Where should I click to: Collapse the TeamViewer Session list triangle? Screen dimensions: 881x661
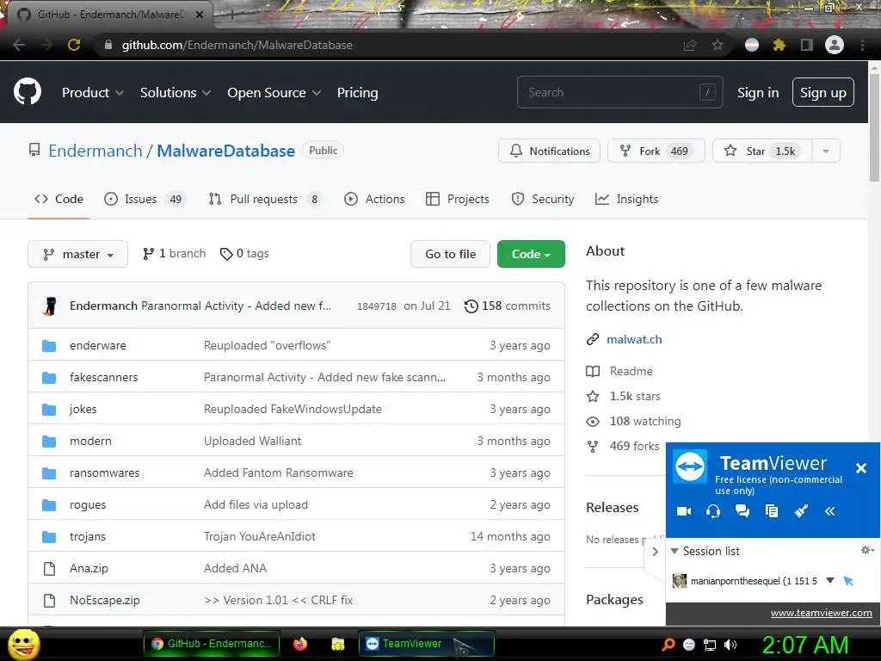point(675,551)
